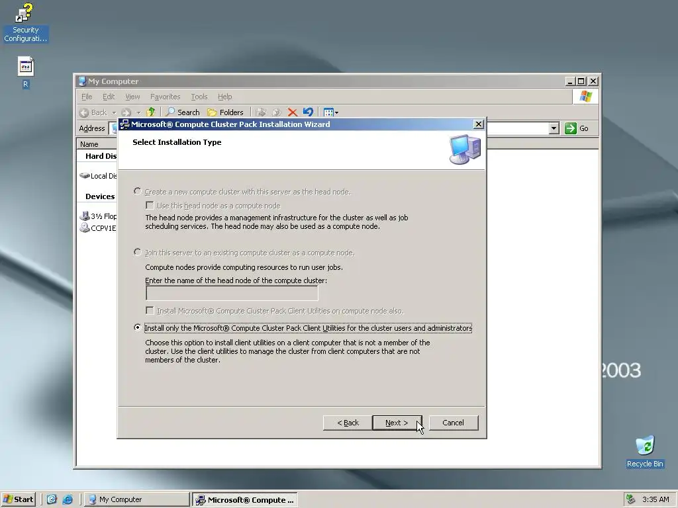678x508 pixels.
Task: Click the Copy To icon in My Computer toolbar
Action: click(276, 112)
